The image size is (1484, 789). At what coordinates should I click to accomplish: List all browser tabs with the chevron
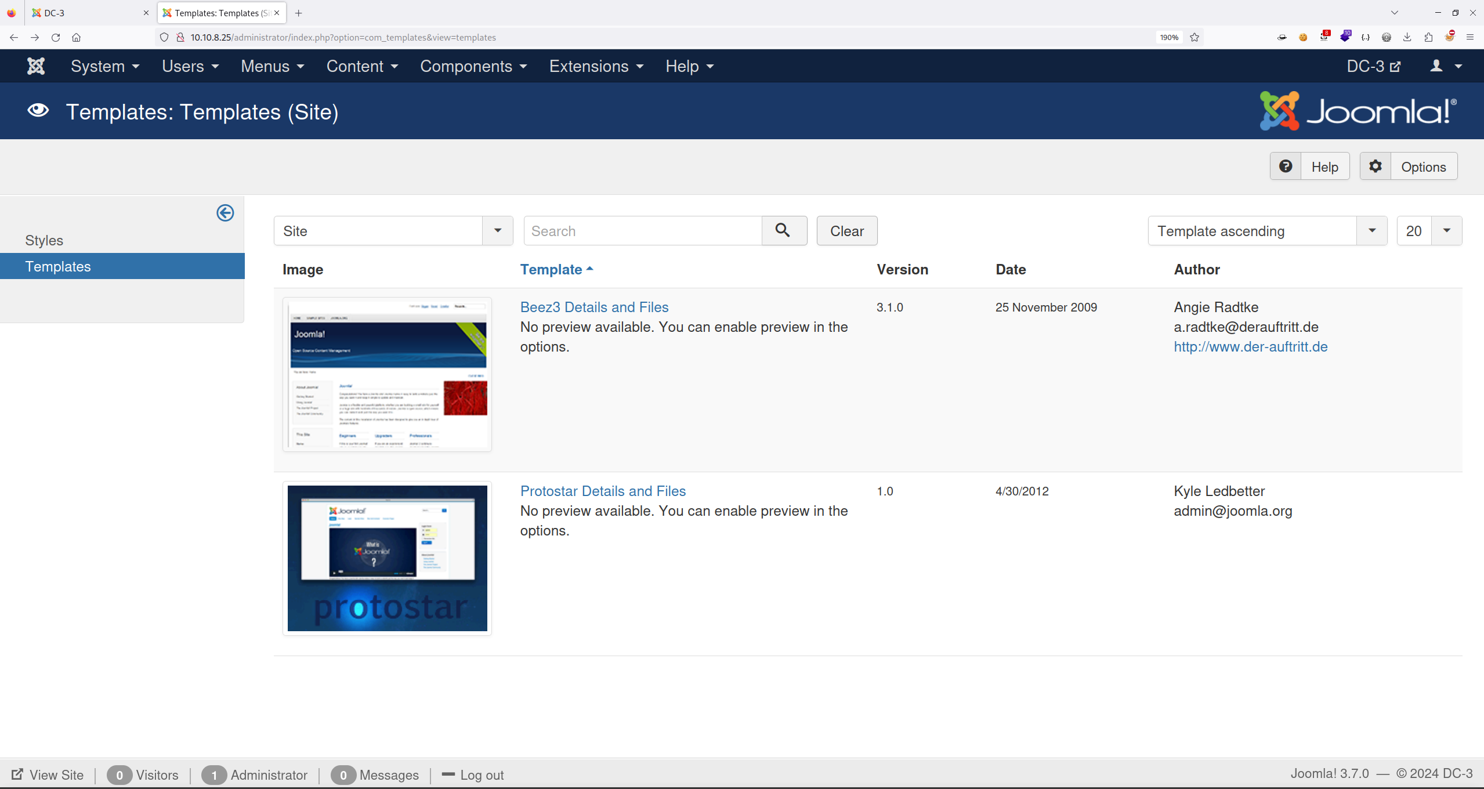(1395, 13)
